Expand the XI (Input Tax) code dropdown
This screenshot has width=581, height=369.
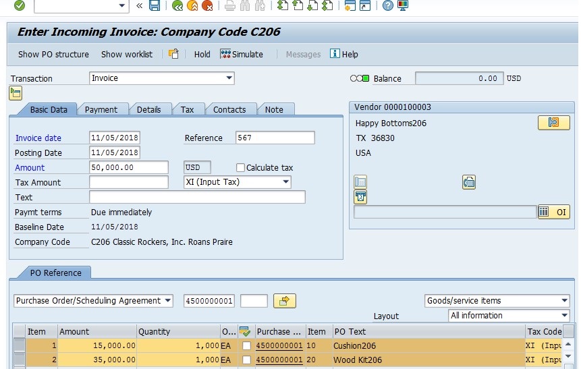pos(286,182)
